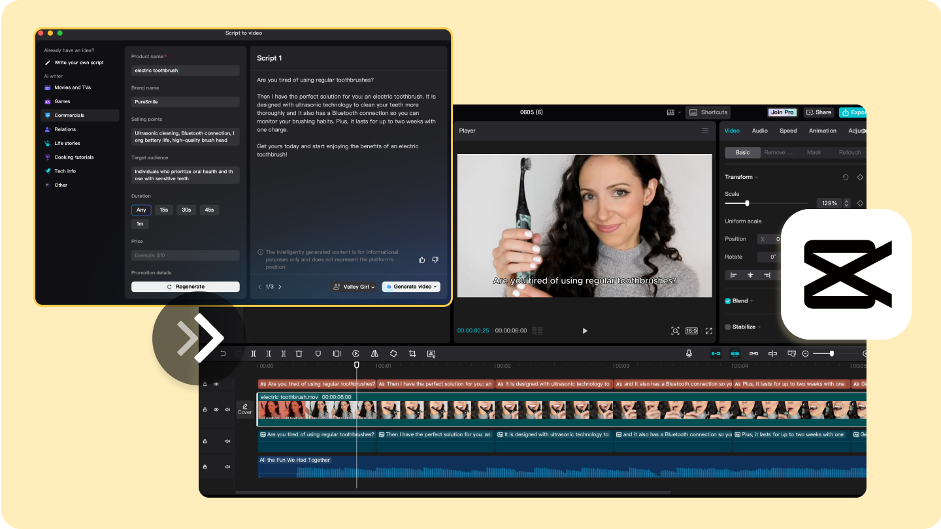Screen dimensions: 941x529
Task: Select the Mirror flip icon
Action: 374,353
